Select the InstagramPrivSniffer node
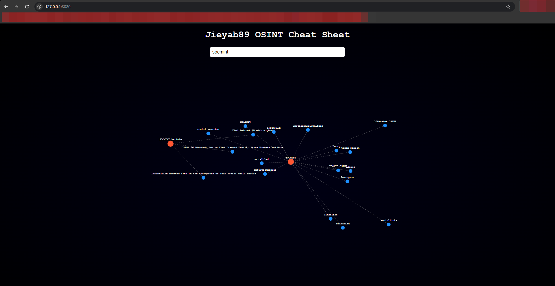This screenshot has height=286, width=555. pyautogui.click(x=308, y=130)
